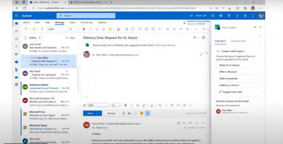The height and width of the screenshot is (144, 283).
Task: Toggle Underline in the top ribbon
Action: tap(97, 29)
